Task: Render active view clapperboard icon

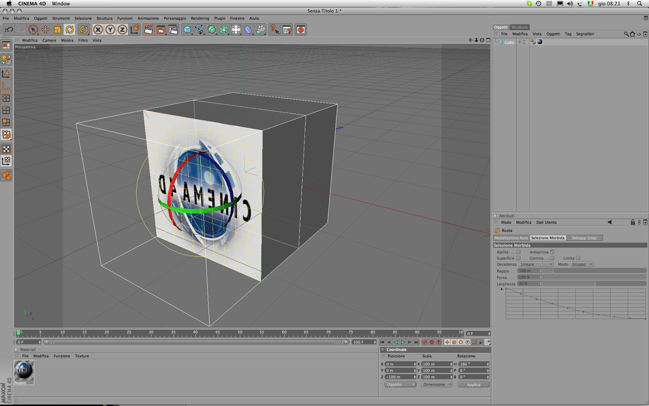Action: coord(148,29)
